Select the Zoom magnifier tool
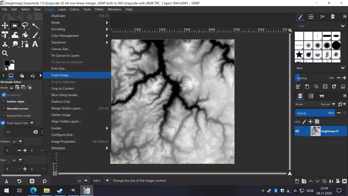348x196 pixels. pyautogui.click(x=5, y=53)
